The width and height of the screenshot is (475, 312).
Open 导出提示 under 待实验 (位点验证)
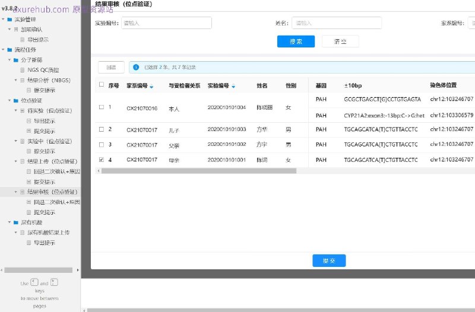pyautogui.click(x=44, y=121)
